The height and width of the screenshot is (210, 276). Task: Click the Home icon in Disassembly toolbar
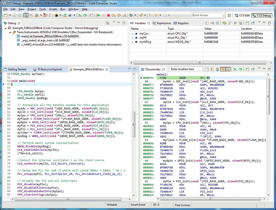[218, 69]
